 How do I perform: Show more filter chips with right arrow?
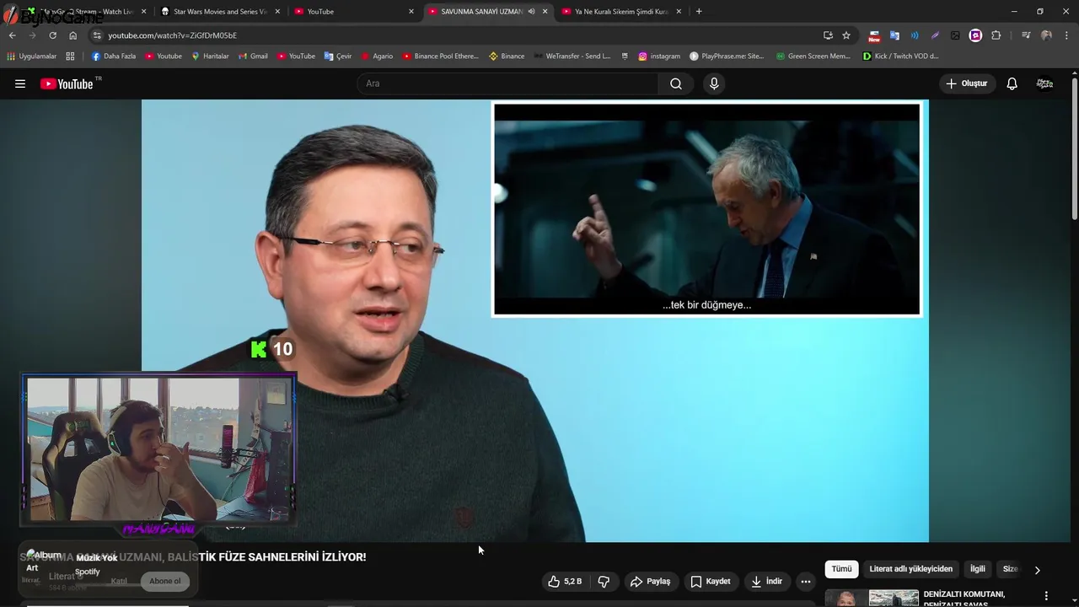coord(1037,570)
